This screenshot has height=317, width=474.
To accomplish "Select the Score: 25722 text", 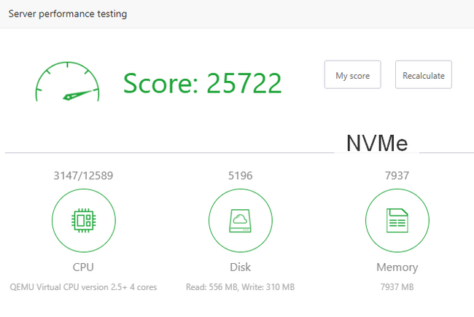I will pyautogui.click(x=202, y=83).
